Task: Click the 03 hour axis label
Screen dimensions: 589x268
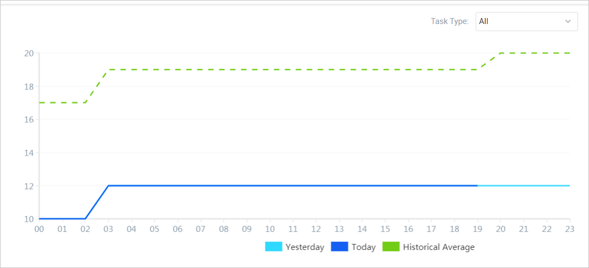Action: click(108, 229)
